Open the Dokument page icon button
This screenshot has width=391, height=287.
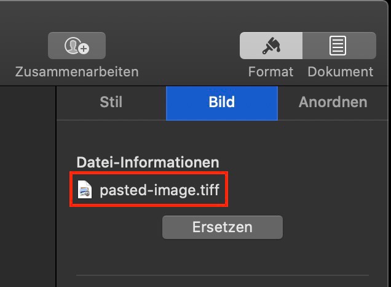click(338, 46)
